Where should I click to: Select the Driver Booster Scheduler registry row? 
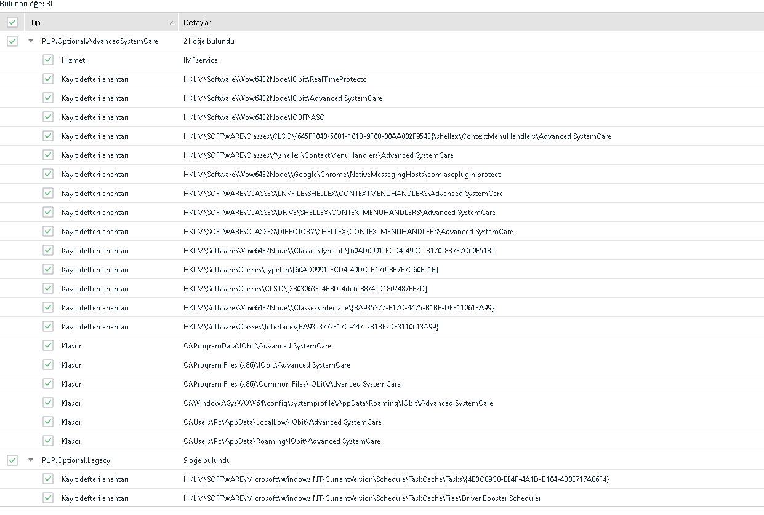362,498
